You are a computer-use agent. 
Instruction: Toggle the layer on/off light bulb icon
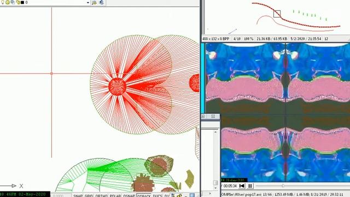pos(3,2)
